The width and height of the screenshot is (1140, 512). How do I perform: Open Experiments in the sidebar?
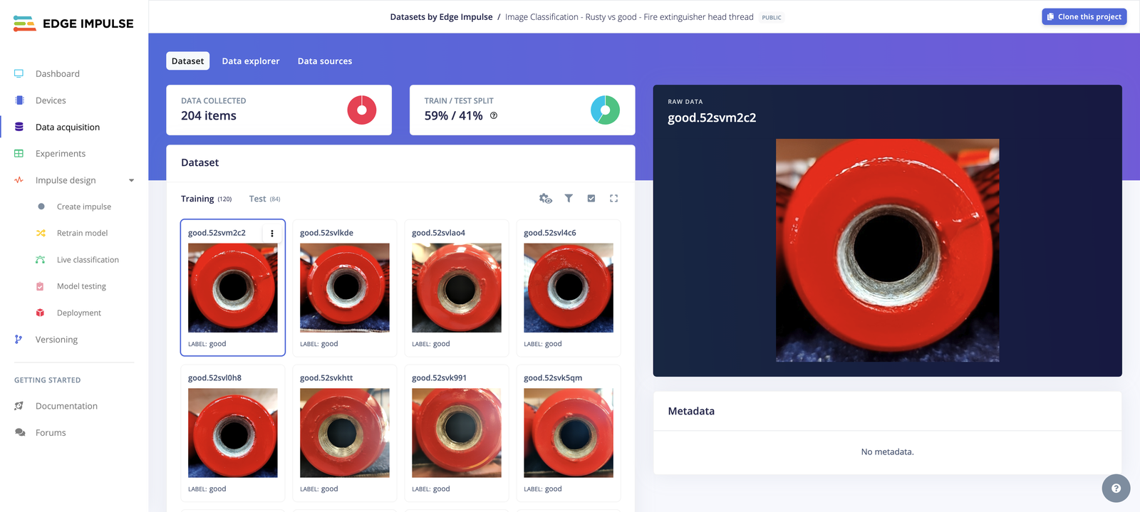(61, 153)
